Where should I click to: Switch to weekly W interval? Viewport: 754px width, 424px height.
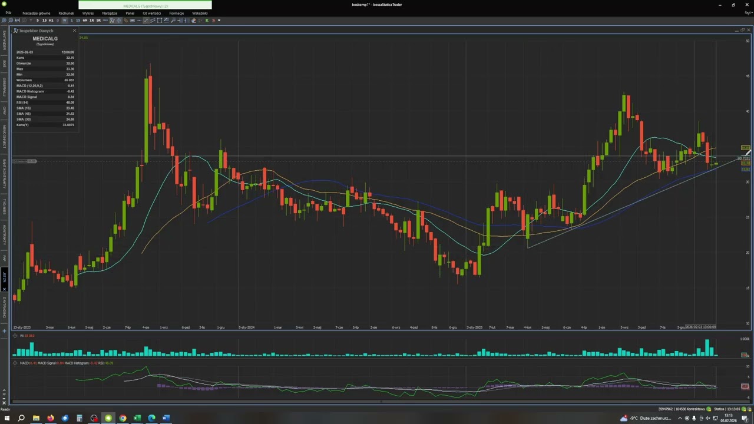pyautogui.click(x=65, y=20)
